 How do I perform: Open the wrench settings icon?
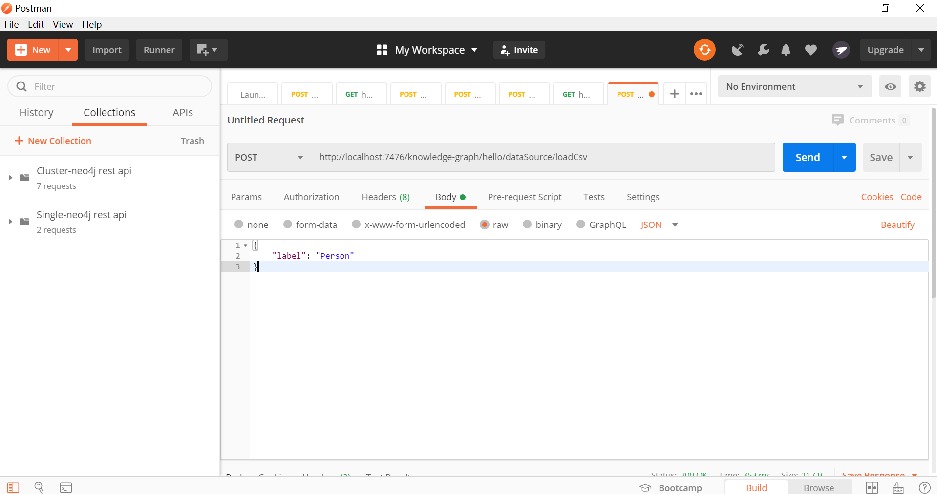763,50
